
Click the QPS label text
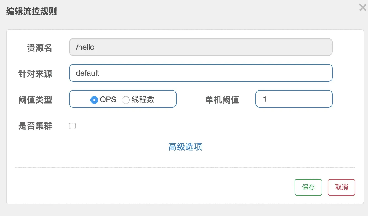tap(108, 99)
